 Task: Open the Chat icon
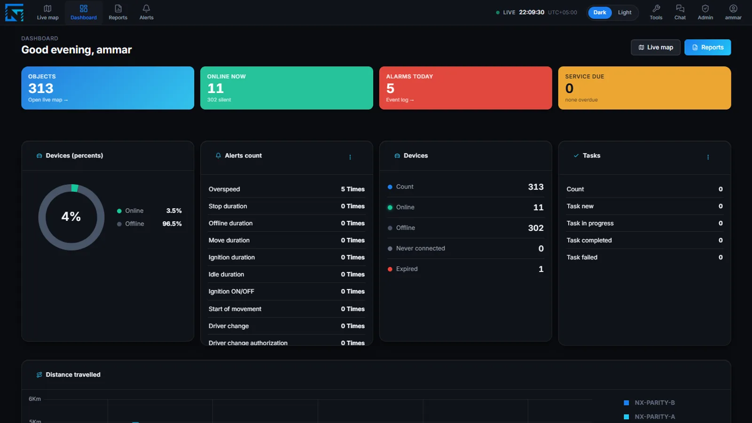(x=680, y=13)
